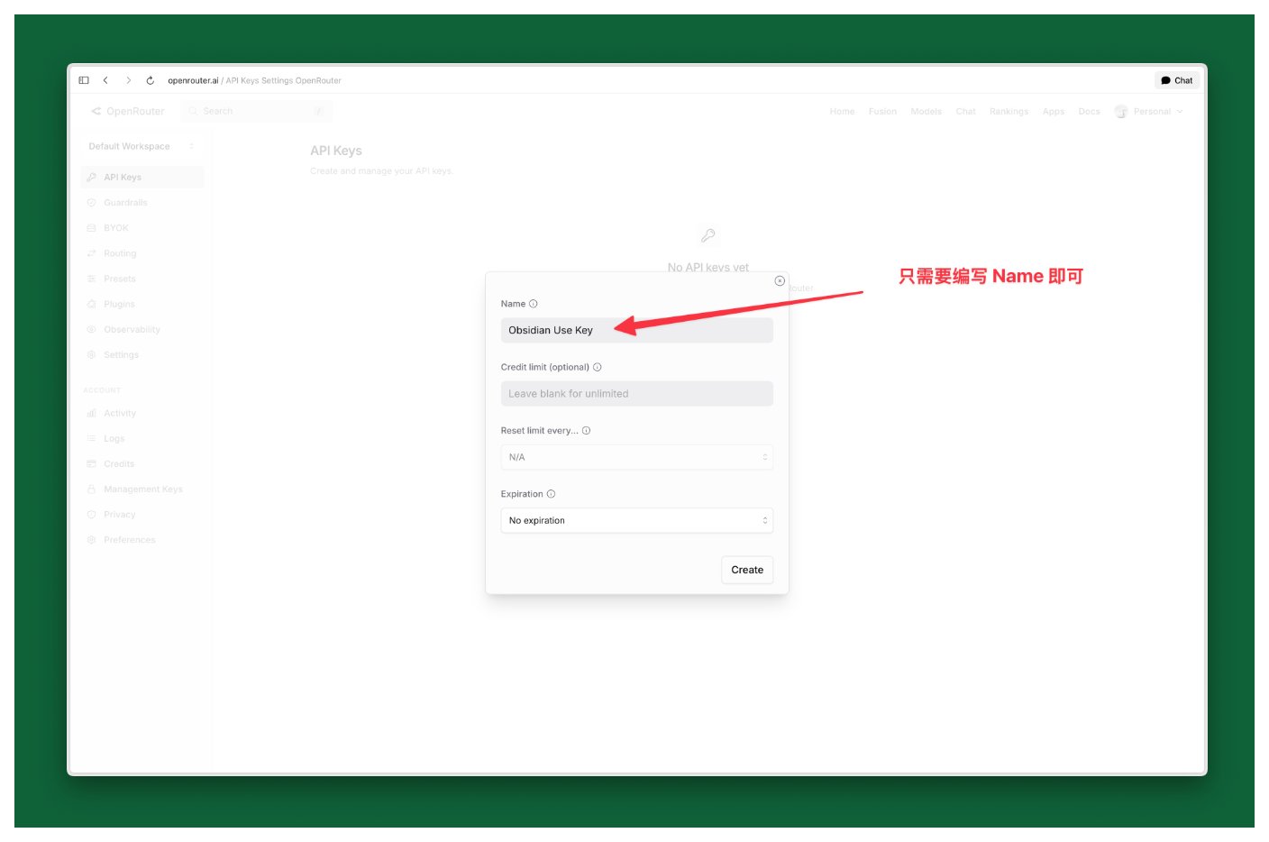The width and height of the screenshot is (1269, 842).
Task: Go back using the browser back arrow
Action: click(105, 80)
